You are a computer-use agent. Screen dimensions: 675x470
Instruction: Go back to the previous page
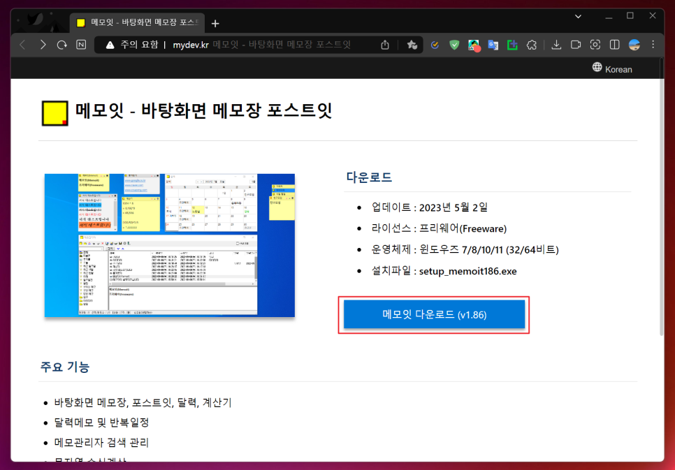[23, 45]
